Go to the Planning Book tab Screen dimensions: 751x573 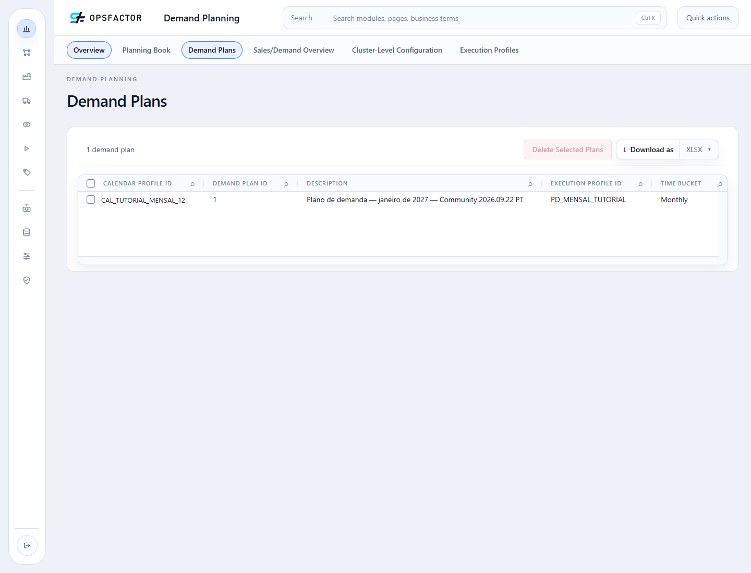tap(147, 50)
